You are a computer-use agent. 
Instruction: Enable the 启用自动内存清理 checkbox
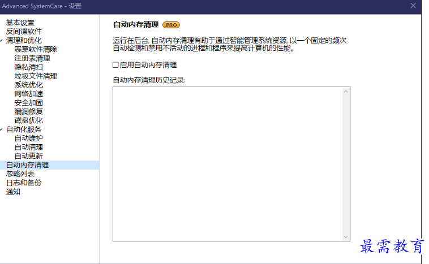pyautogui.click(x=115, y=65)
